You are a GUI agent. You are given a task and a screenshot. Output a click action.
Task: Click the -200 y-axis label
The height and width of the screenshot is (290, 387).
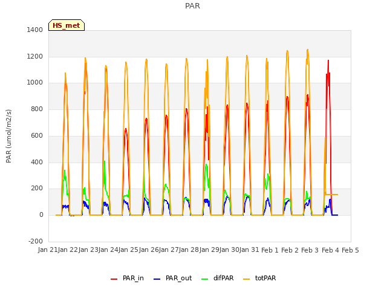pyautogui.click(x=36, y=241)
